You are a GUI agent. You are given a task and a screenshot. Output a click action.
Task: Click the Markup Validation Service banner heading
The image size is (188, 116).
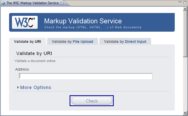click(83, 21)
